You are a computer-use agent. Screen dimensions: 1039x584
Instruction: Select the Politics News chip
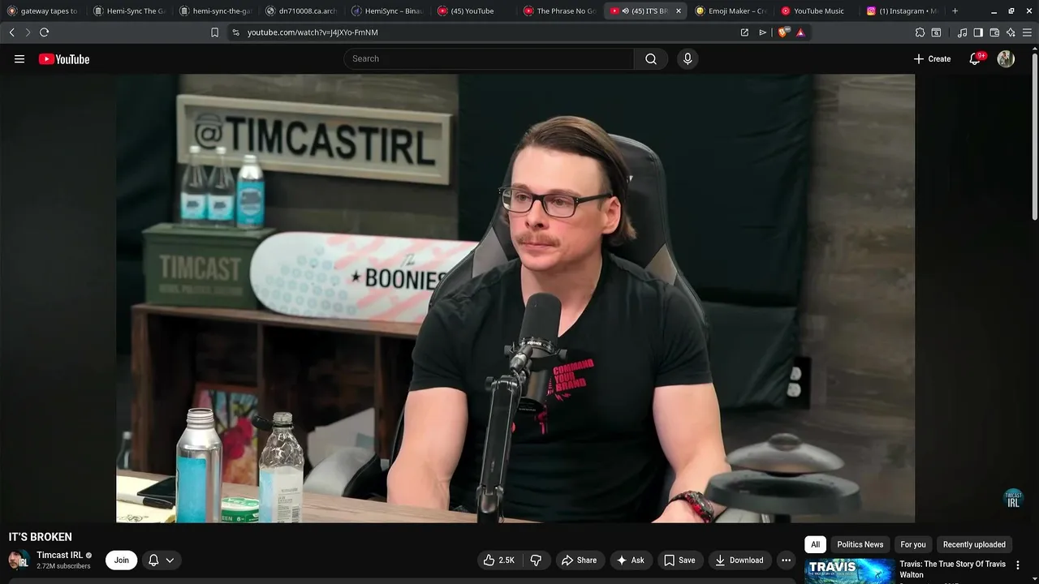tap(860, 545)
